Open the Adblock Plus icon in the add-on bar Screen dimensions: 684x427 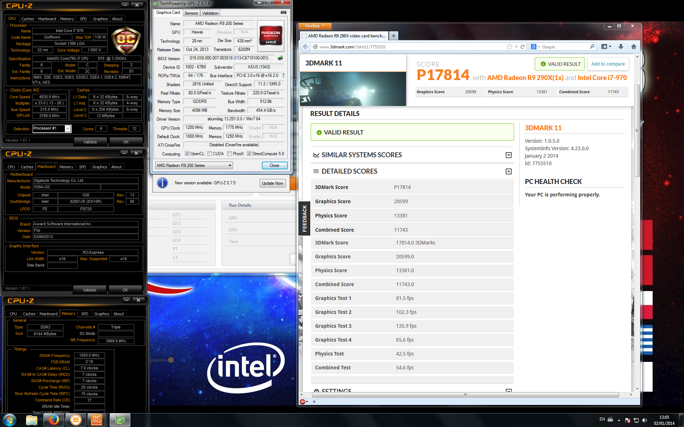pyautogui.click(x=302, y=402)
